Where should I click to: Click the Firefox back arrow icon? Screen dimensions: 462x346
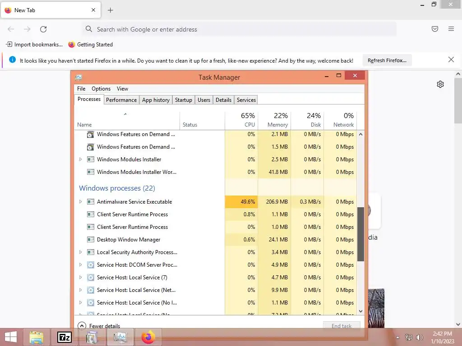coord(11,29)
